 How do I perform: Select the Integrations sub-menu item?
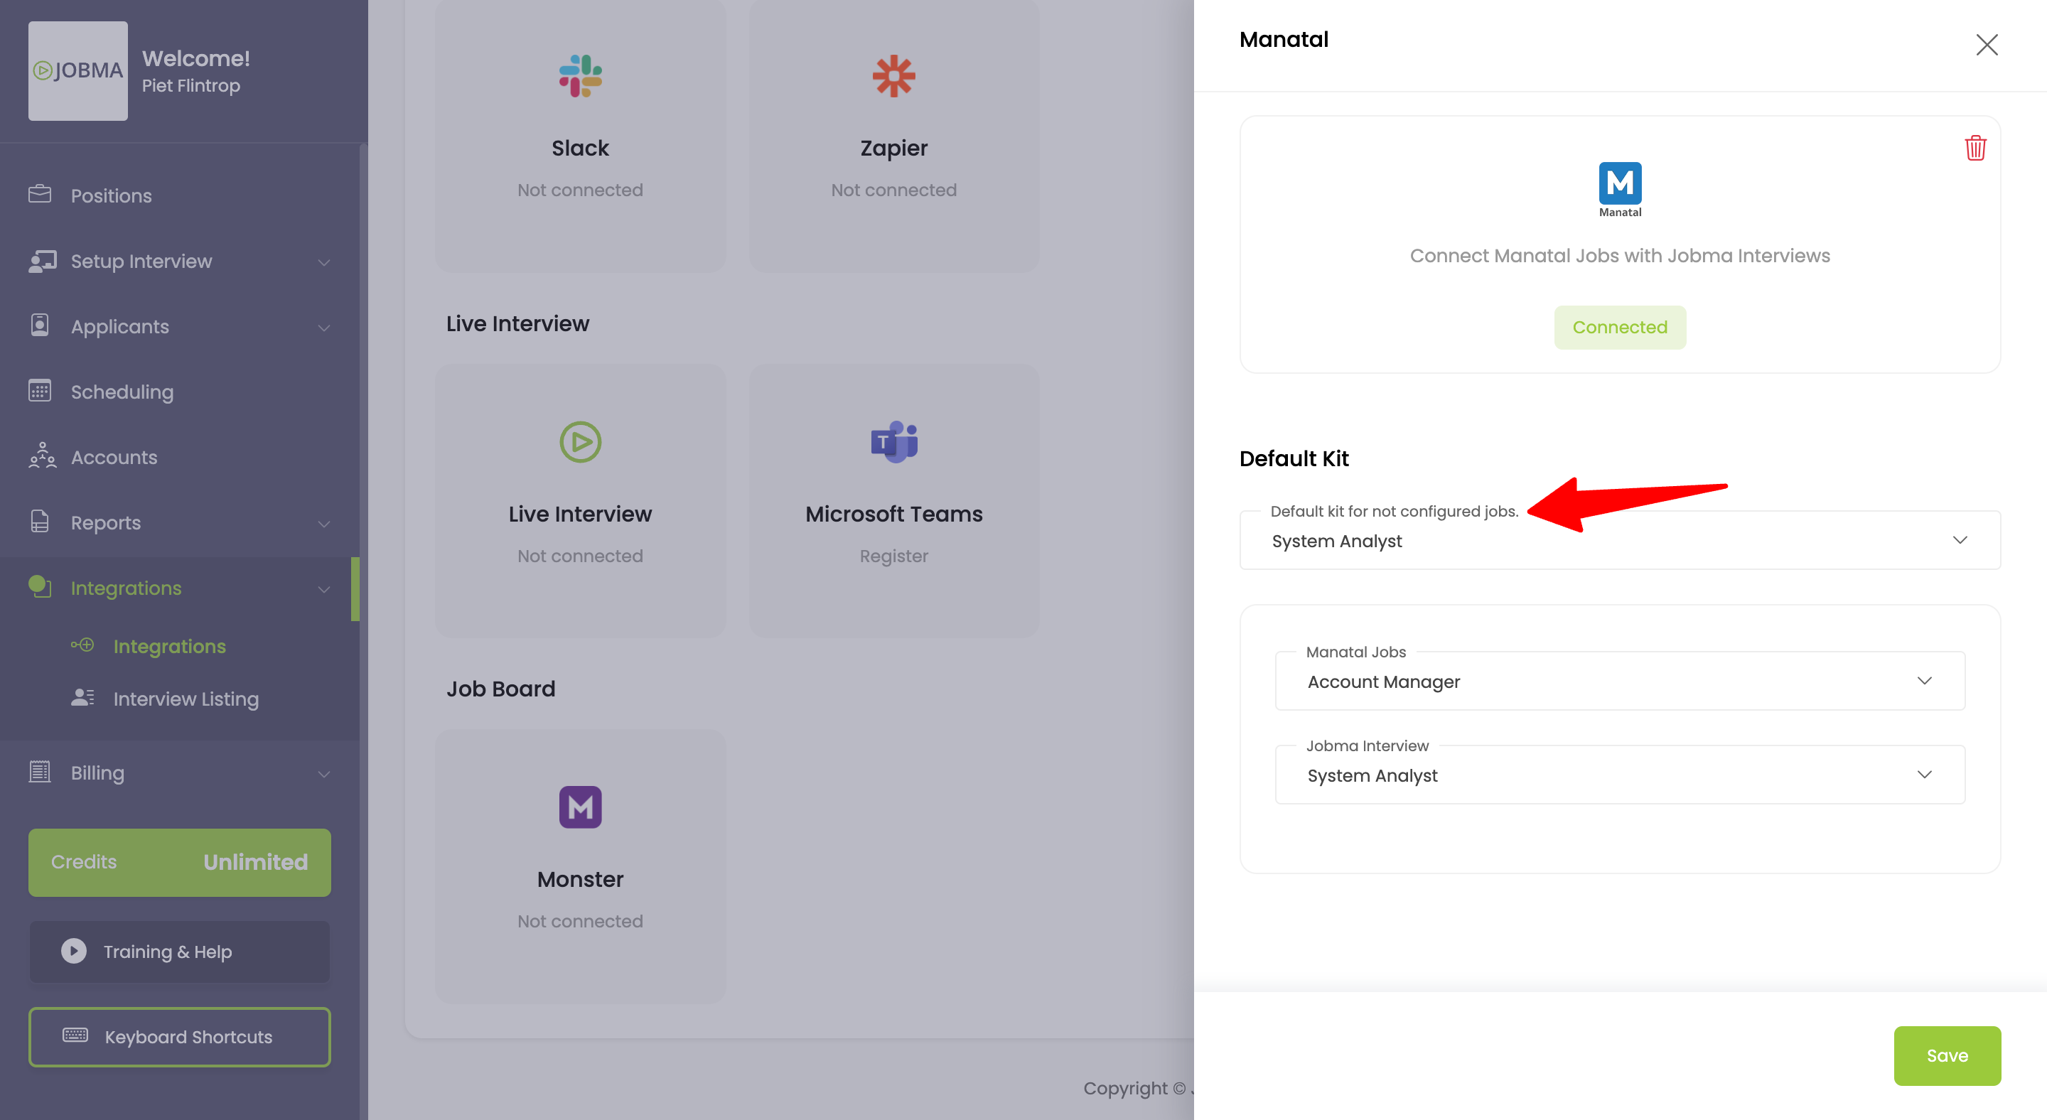click(169, 646)
